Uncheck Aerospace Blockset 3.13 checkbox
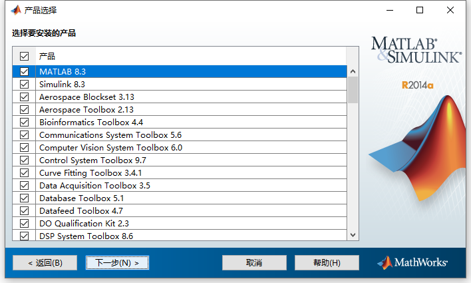The width and height of the screenshot is (471, 283). point(25,97)
